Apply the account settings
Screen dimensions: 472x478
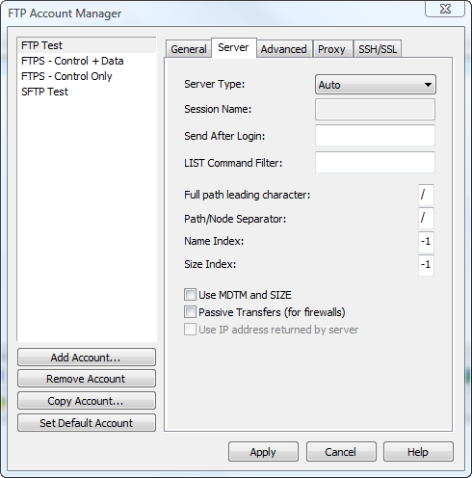(x=263, y=452)
